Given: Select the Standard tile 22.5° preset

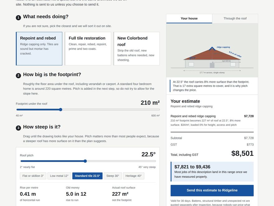Looking at the screenshot, I should 87,176.
